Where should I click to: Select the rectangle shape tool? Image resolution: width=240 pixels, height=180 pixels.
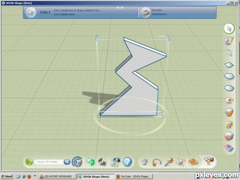click(x=229, y=65)
